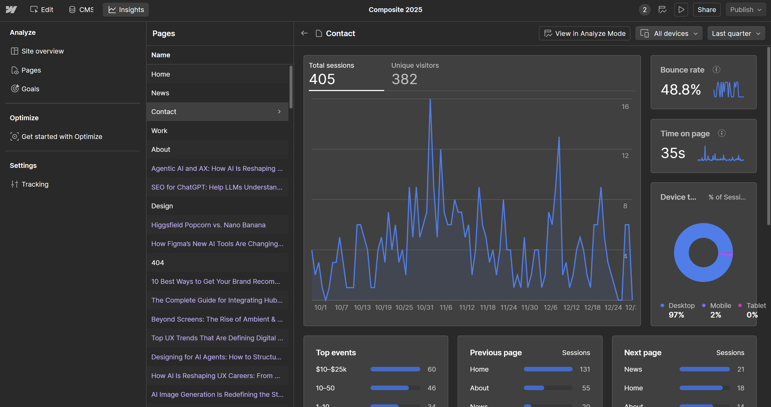Select Site overview in the Analyze sidebar

click(43, 51)
